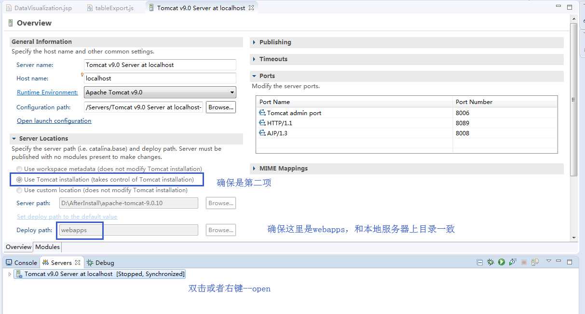Viewport: 585px width, 314px height.
Task: Click the editor vertical scrollbar
Action: [573, 99]
